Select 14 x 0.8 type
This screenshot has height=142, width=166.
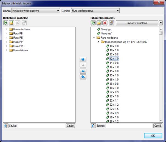tap(114, 63)
